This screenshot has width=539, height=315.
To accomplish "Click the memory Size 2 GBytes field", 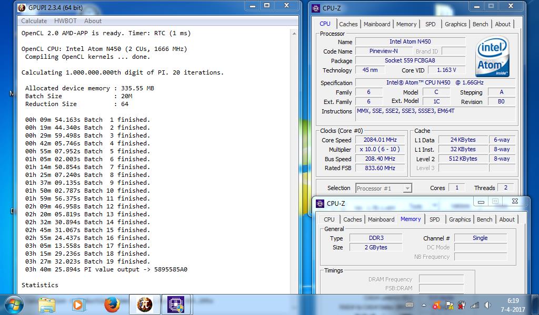I will tap(376, 247).
